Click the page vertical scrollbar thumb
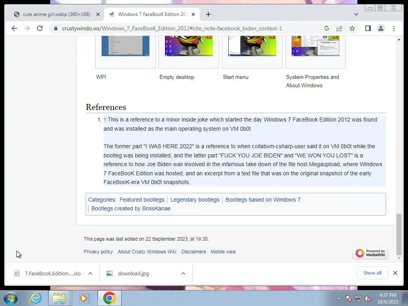The height and width of the screenshot is (306, 408). [x=399, y=234]
